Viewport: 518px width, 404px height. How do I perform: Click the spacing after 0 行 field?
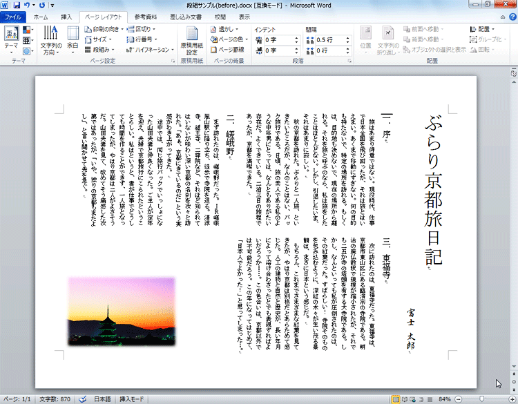[333, 50]
